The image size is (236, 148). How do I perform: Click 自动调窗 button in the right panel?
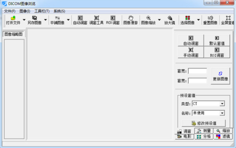[191, 40]
